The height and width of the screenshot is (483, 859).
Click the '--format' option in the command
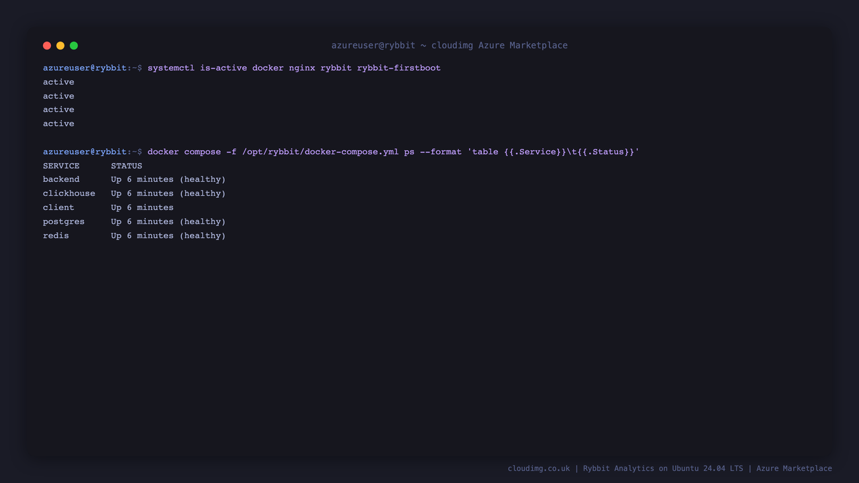tap(440, 152)
